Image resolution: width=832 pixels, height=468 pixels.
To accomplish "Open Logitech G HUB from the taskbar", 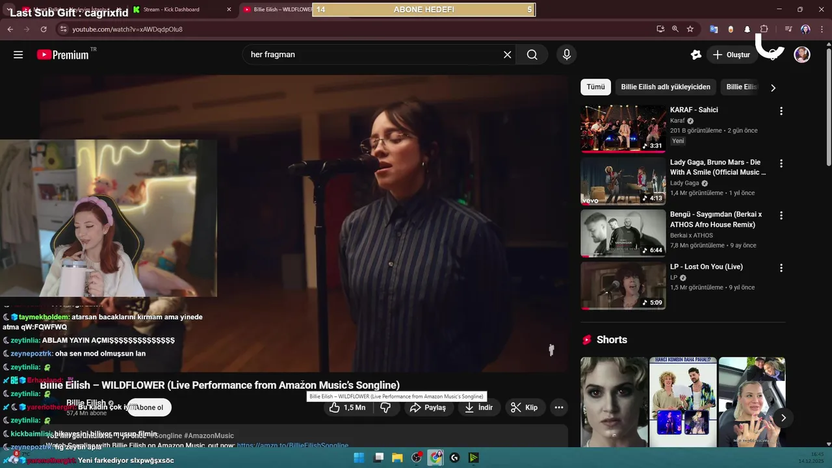I will [x=454, y=458].
